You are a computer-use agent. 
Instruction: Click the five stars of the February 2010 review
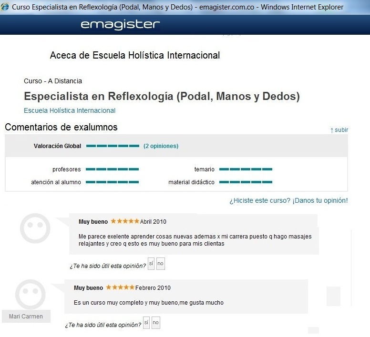coord(120,287)
